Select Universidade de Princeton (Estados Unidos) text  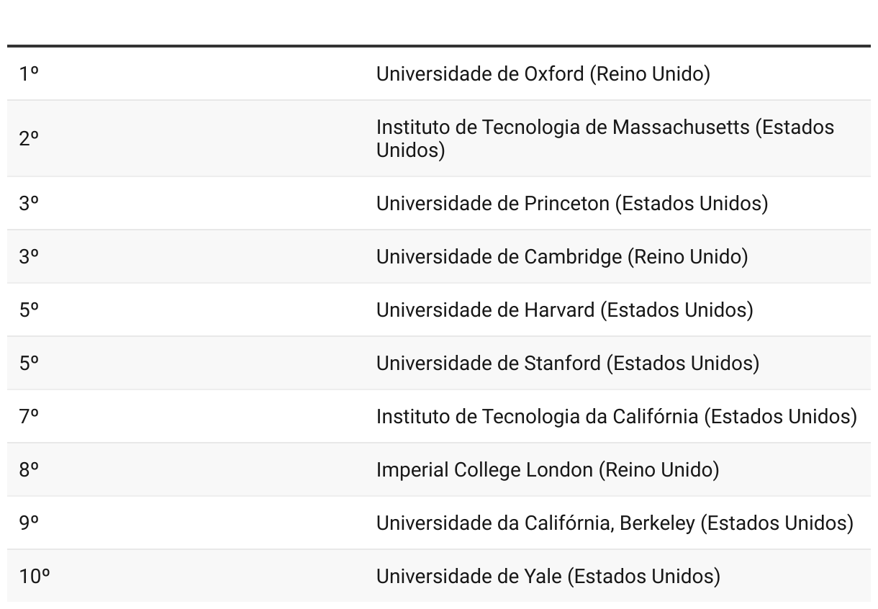(x=572, y=204)
